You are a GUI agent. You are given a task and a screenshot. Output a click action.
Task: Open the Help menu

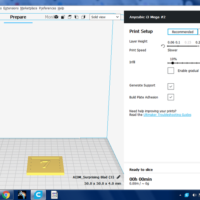click(x=61, y=8)
